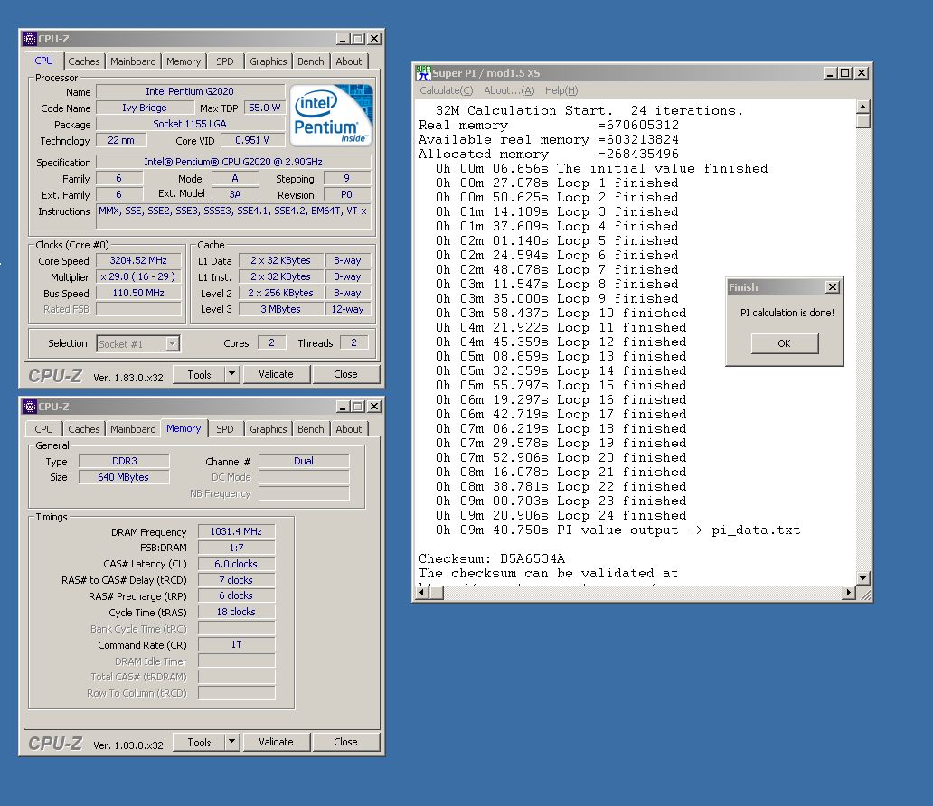Viewport: 933px width, 806px height.
Task: Open the About tab in the top CPU-Z window
Action: 349,61
